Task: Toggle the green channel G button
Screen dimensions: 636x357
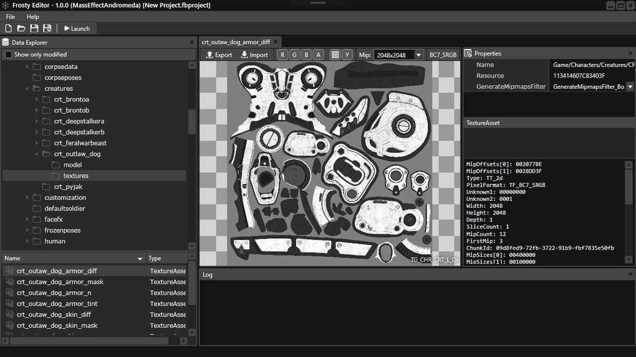Action: (x=294, y=55)
